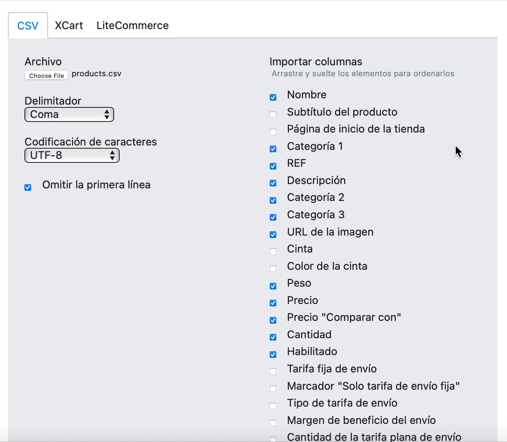507x442 pixels.
Task: Switch to the LiteCommerce tab
Action: click(x=132, y=25)
